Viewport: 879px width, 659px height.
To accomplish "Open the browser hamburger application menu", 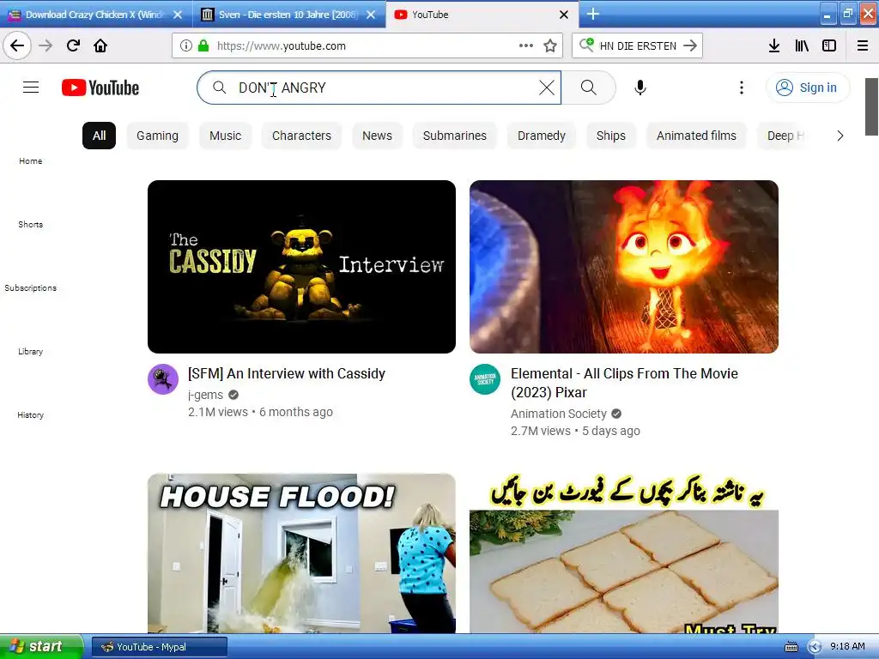I will click(862, 45).
